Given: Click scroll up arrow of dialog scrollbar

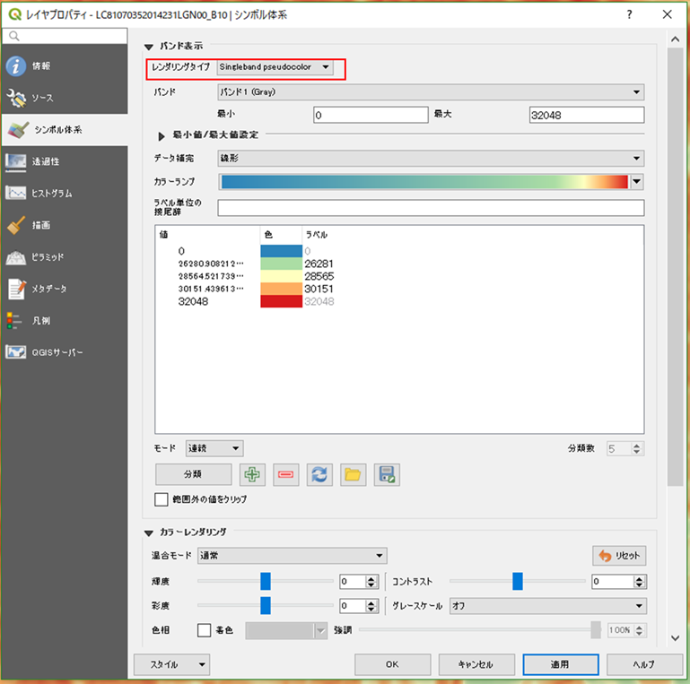Looking at the screenshot, I should [x=676, y=39].
